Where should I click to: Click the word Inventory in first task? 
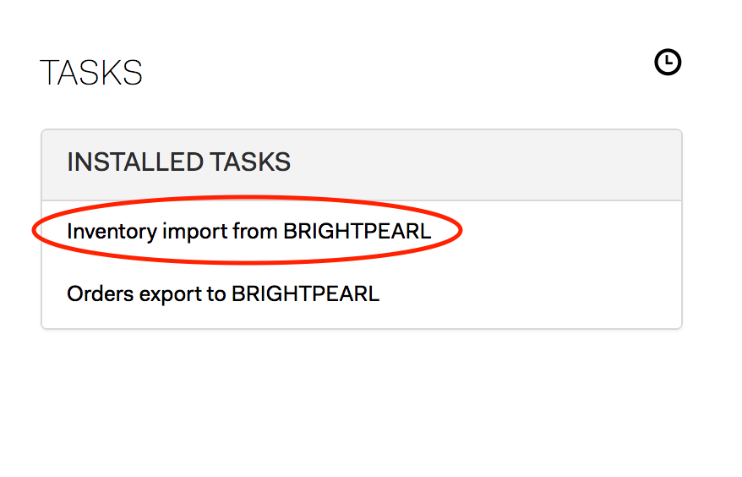(x=112, y=232)
